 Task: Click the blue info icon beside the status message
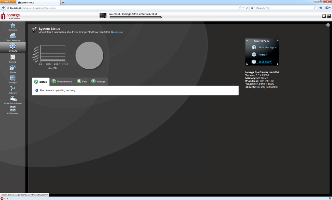tap(37, 90)
